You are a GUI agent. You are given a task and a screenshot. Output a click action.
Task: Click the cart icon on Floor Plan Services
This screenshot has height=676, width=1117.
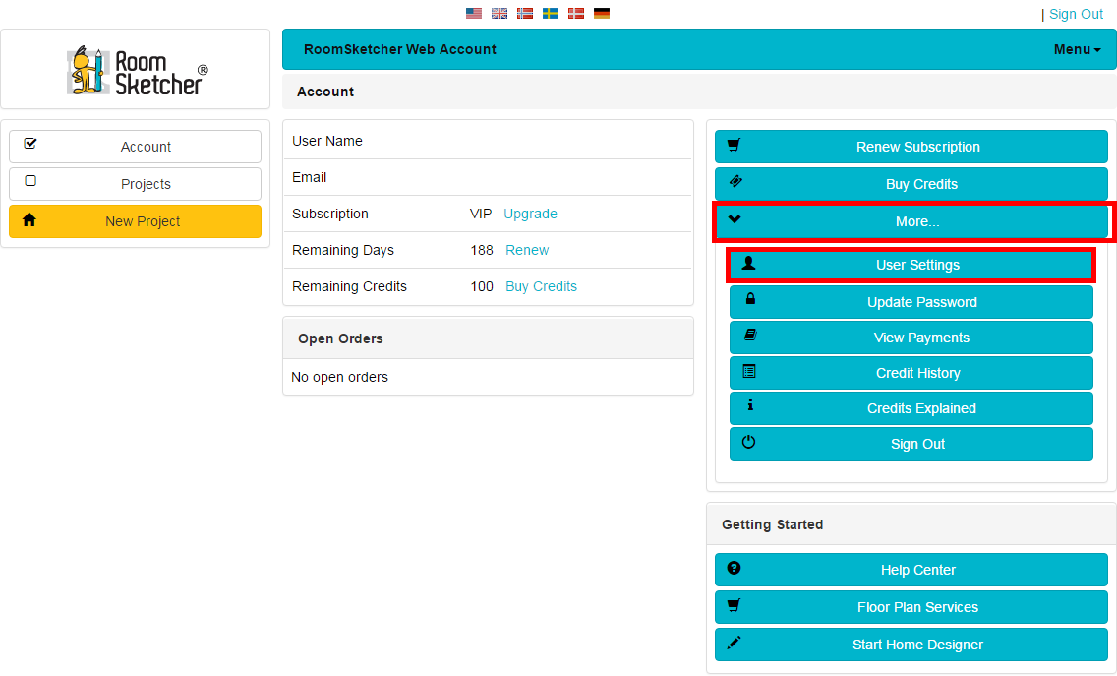pos(734,605)
